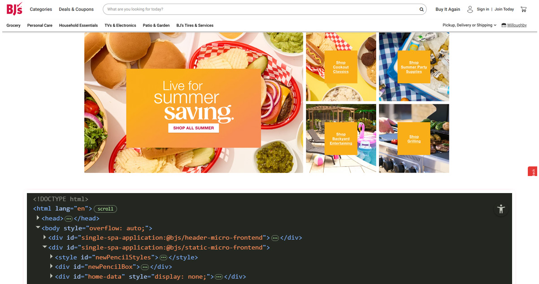
Task: Click the ellipsis inside the head tag
Action: 69,219
